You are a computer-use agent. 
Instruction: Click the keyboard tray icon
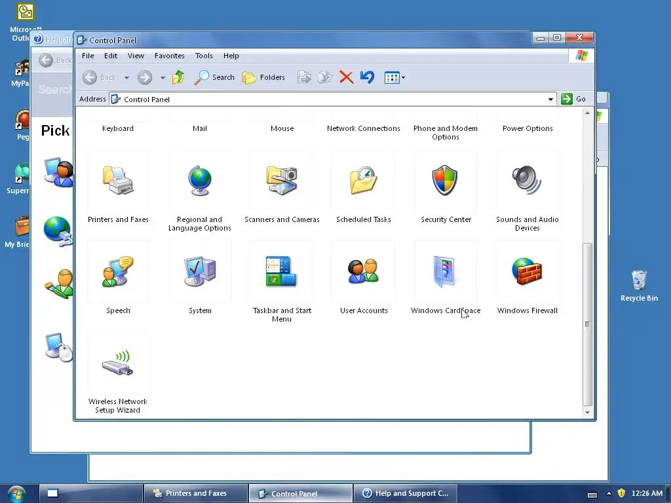coord(592,494)
